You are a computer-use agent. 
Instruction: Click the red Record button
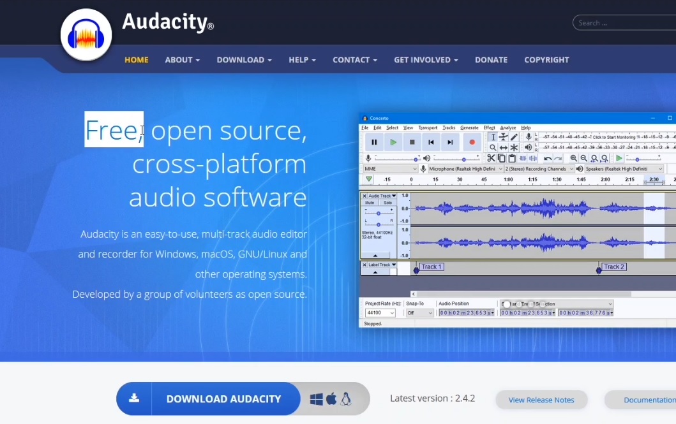tap(472, 142)
